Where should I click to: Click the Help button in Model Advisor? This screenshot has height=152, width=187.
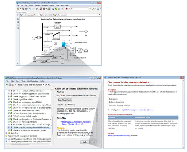[85, 142]
